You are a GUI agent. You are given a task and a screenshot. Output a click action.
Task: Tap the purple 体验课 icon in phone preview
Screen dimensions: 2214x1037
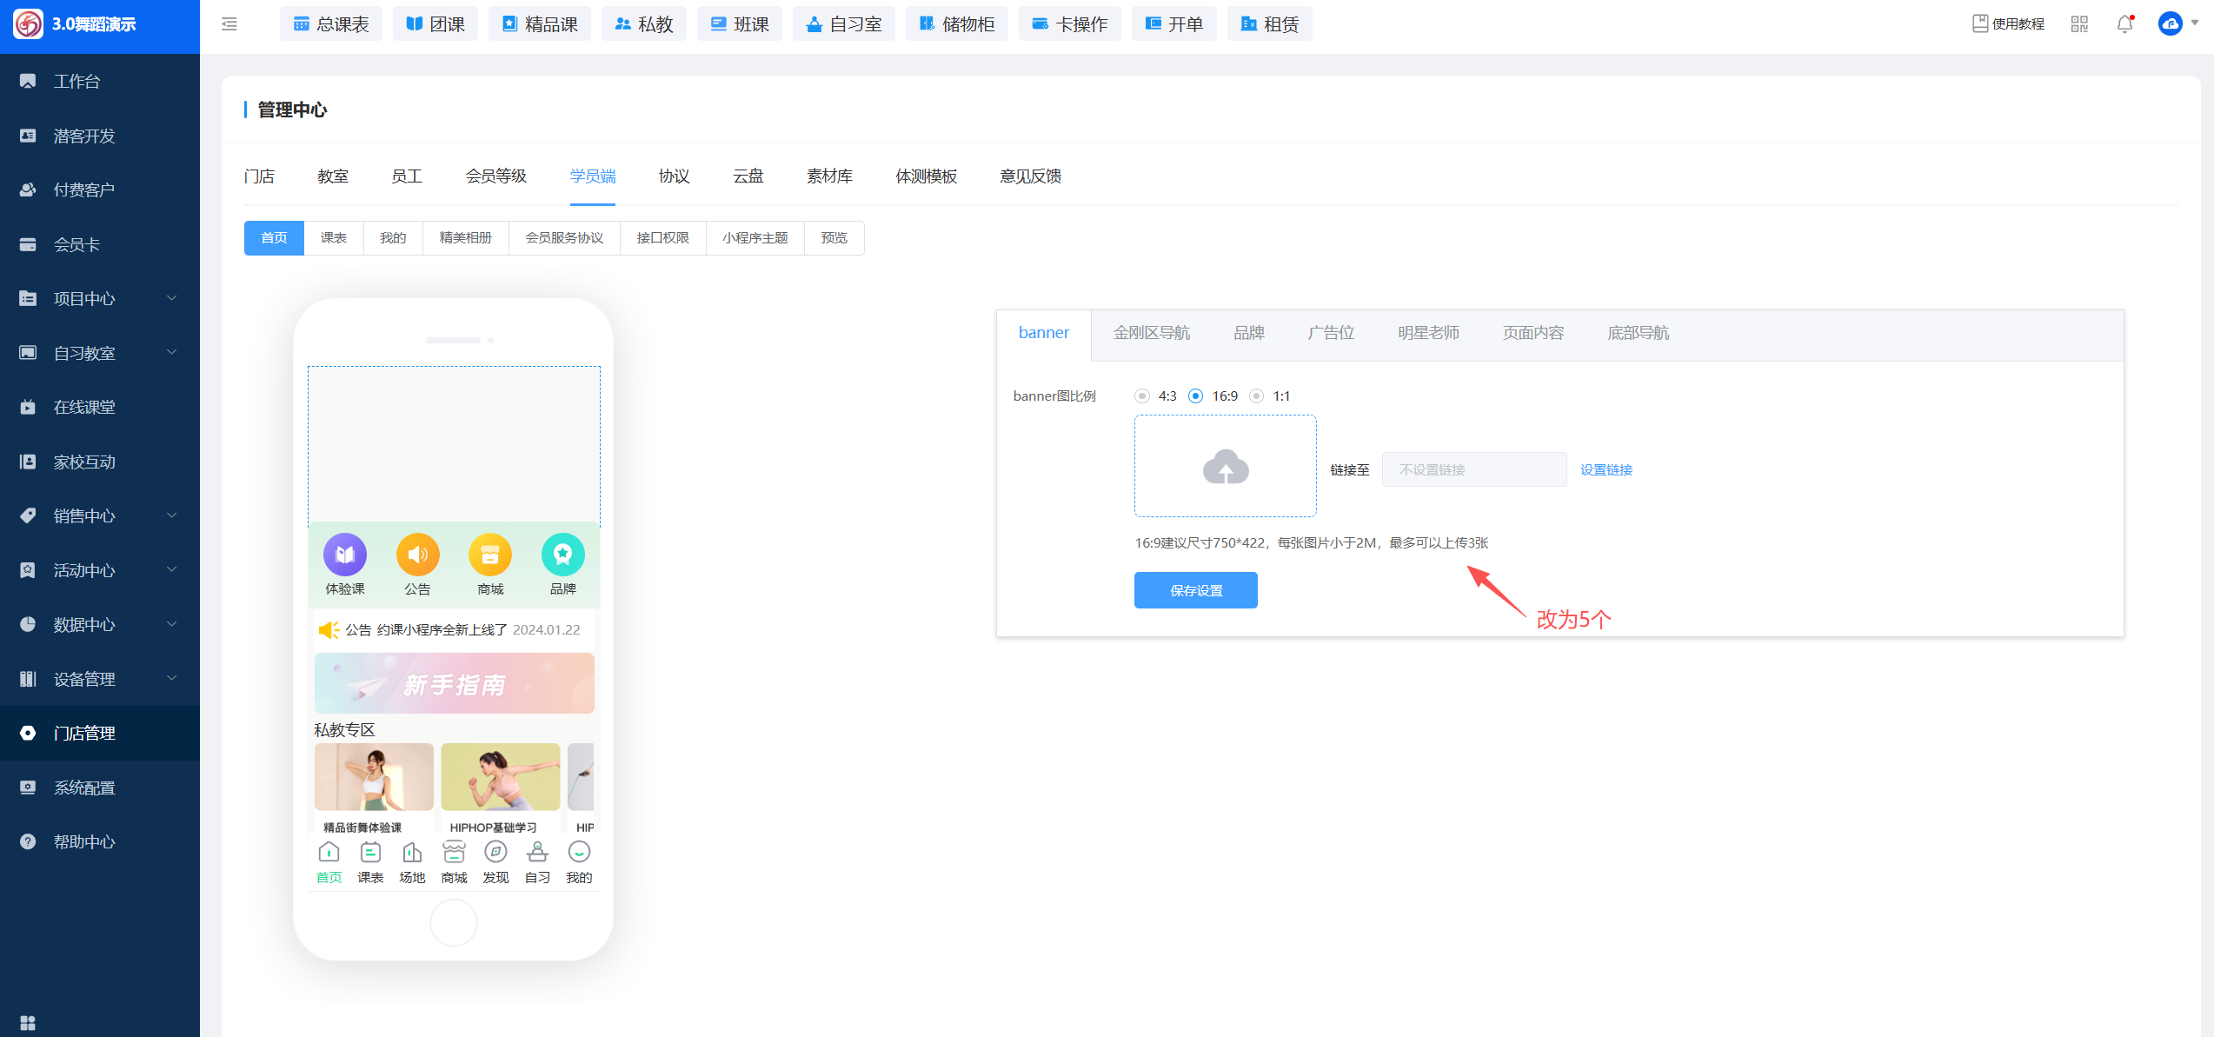pos(345,555)
